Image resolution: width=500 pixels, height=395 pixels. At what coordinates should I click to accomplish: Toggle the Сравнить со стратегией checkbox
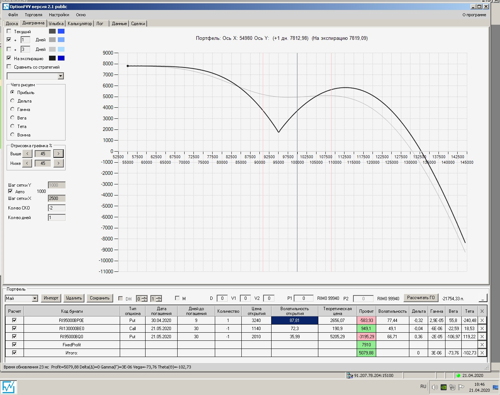tap(9, 67)
